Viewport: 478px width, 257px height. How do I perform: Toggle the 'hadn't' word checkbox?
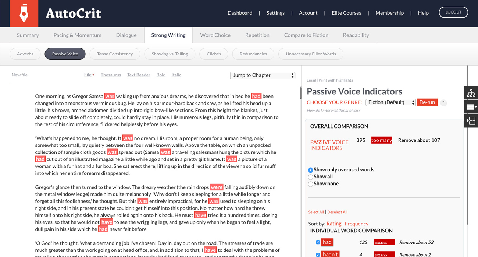pyautogui.click(x=318, y=254)
